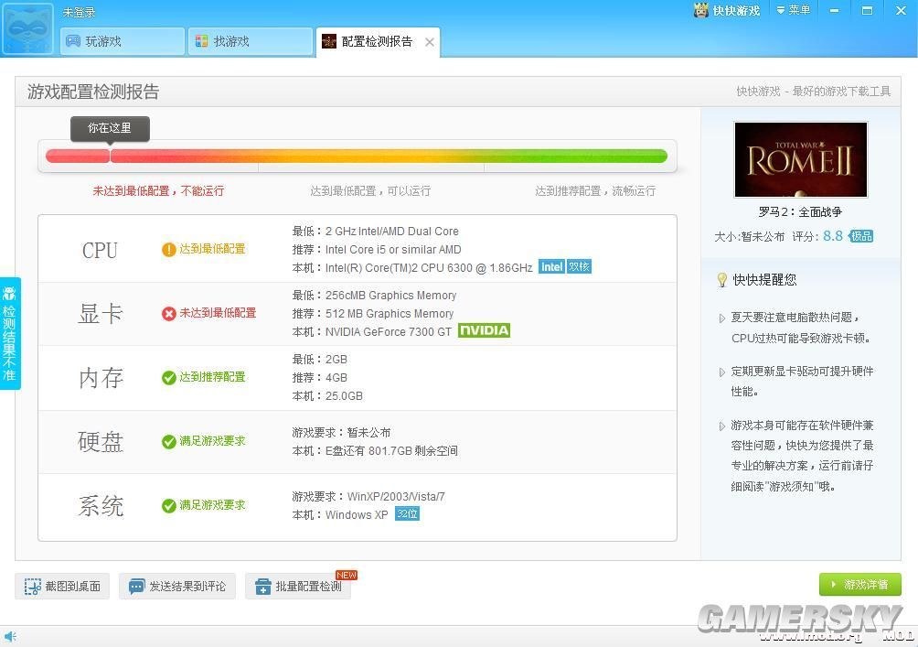918x647 pixels.
Task: Click the 快快游戏 icon in title bar
Action: (701, 10)
